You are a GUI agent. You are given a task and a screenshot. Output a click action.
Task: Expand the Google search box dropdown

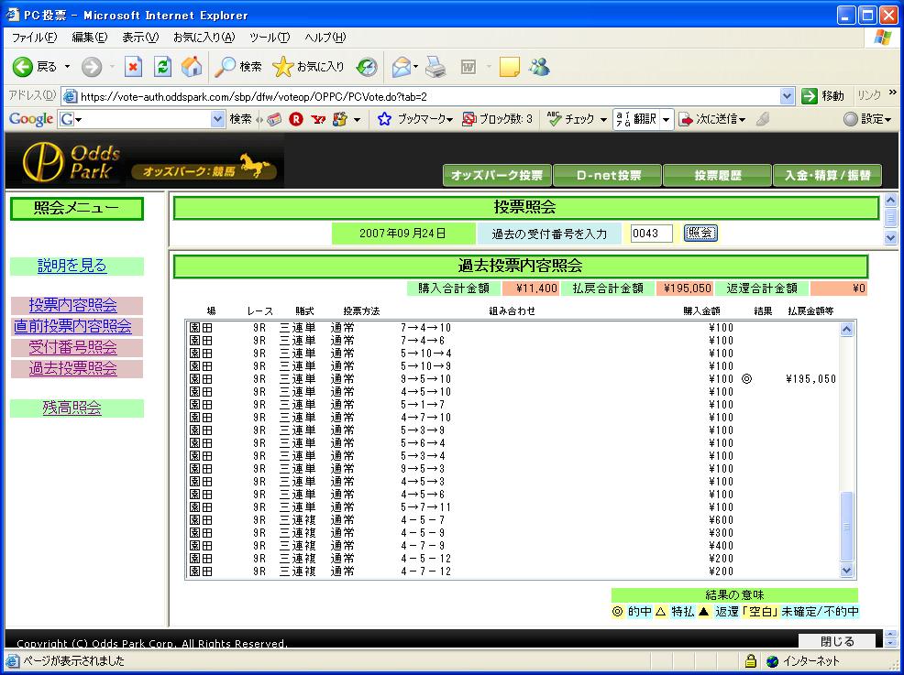[217, 119]
